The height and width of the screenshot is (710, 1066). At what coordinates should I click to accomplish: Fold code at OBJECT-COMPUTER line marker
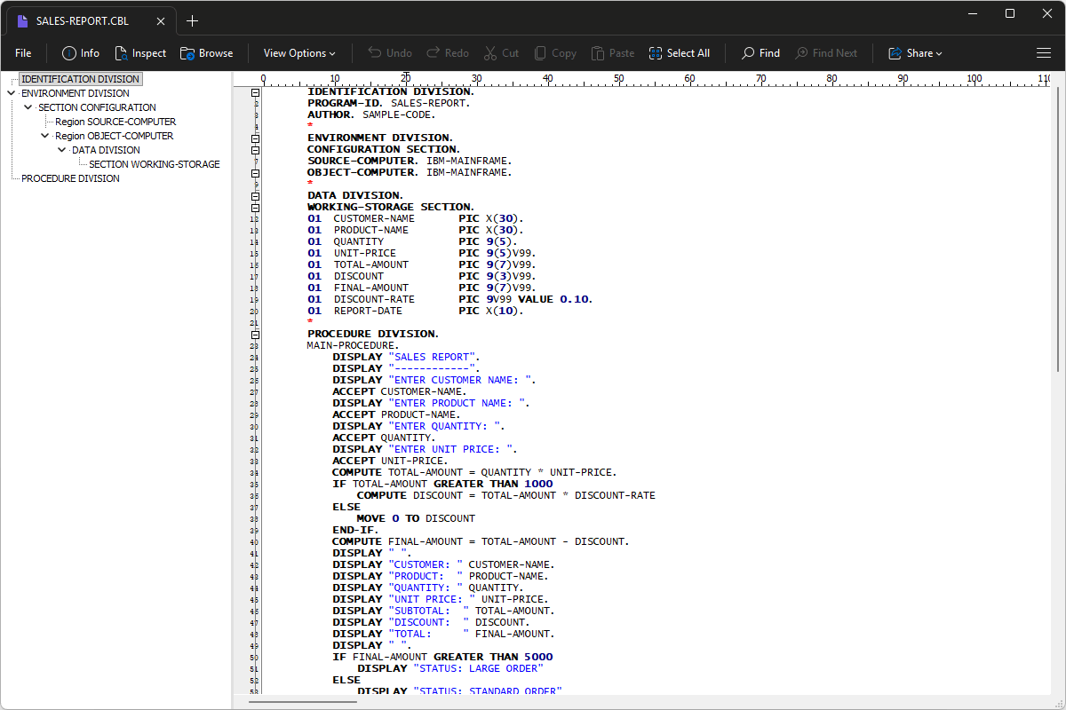click(x=256, y=172)
